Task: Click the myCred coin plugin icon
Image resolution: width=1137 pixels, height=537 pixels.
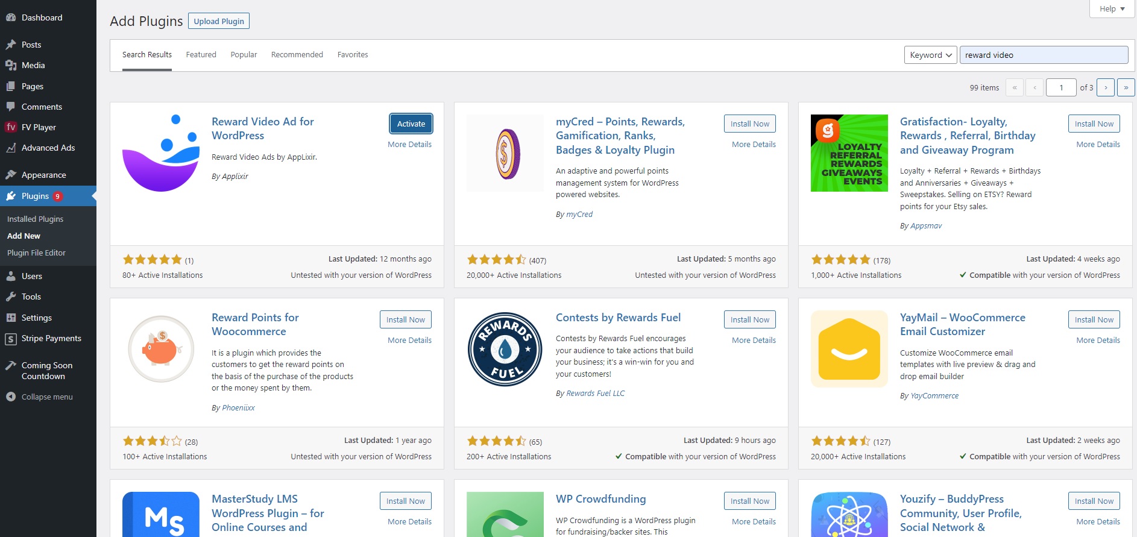Action: [x=505, y=153]
